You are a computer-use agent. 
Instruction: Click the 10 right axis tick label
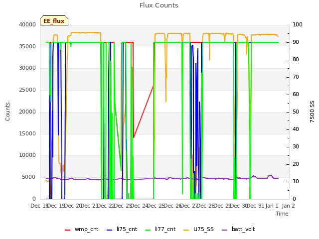click(x=296, y=181)
